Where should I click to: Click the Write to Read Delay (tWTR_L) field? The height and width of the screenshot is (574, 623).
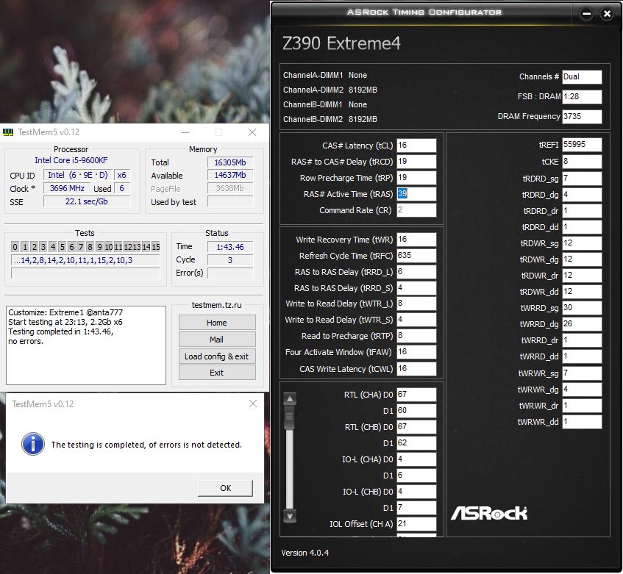[x=416, y=304]
